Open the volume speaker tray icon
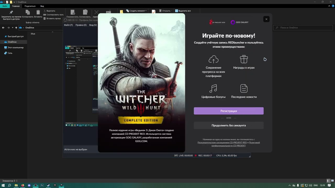 click(x=310, y=185)
